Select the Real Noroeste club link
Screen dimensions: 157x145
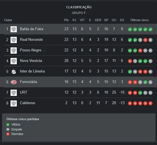click(x=31, y=40)
